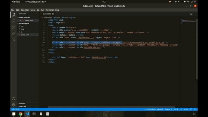Image resolution: width=208 pixels, height=117 pixels.
Task: Open Visual Studio Code app menu dropdown
Action: point(35,2)
